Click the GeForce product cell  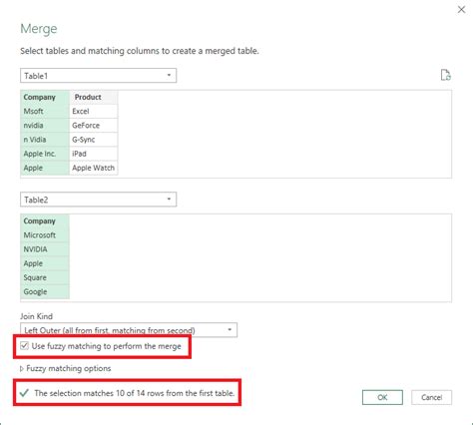(x=94, y=126)
